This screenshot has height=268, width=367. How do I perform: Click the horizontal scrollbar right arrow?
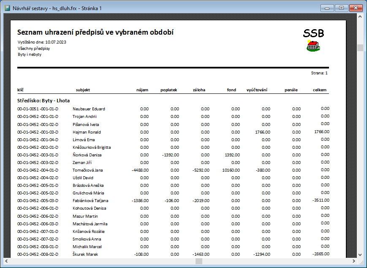pos(353,262)
